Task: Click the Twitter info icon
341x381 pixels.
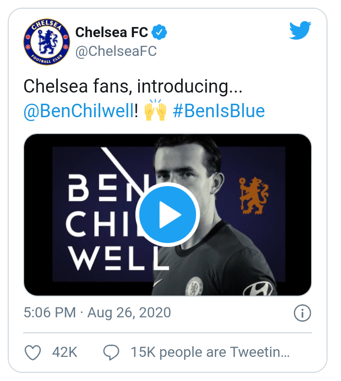Action: [302, 313]
